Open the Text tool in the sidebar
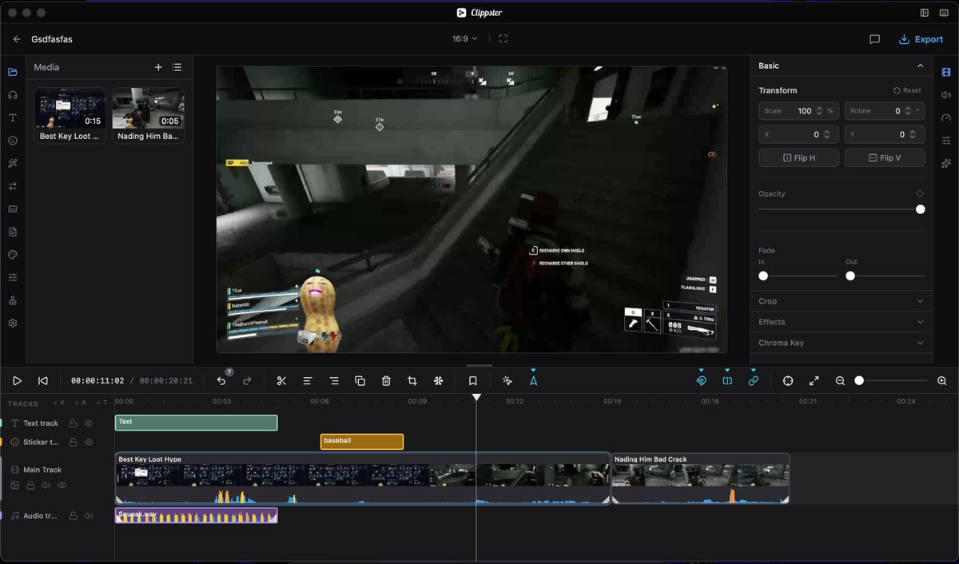Viewport: 959px width, 564px height. click(x=13, y=117)
